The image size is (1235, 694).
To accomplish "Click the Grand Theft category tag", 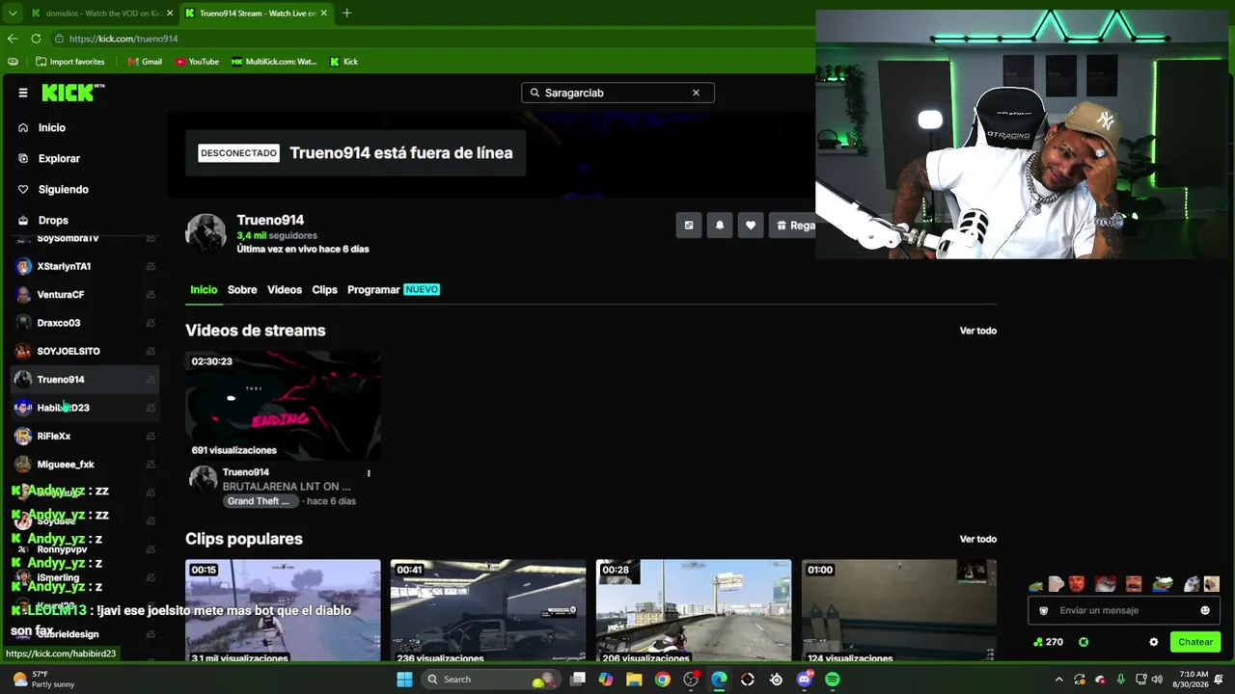I will [x=259, y=501].
